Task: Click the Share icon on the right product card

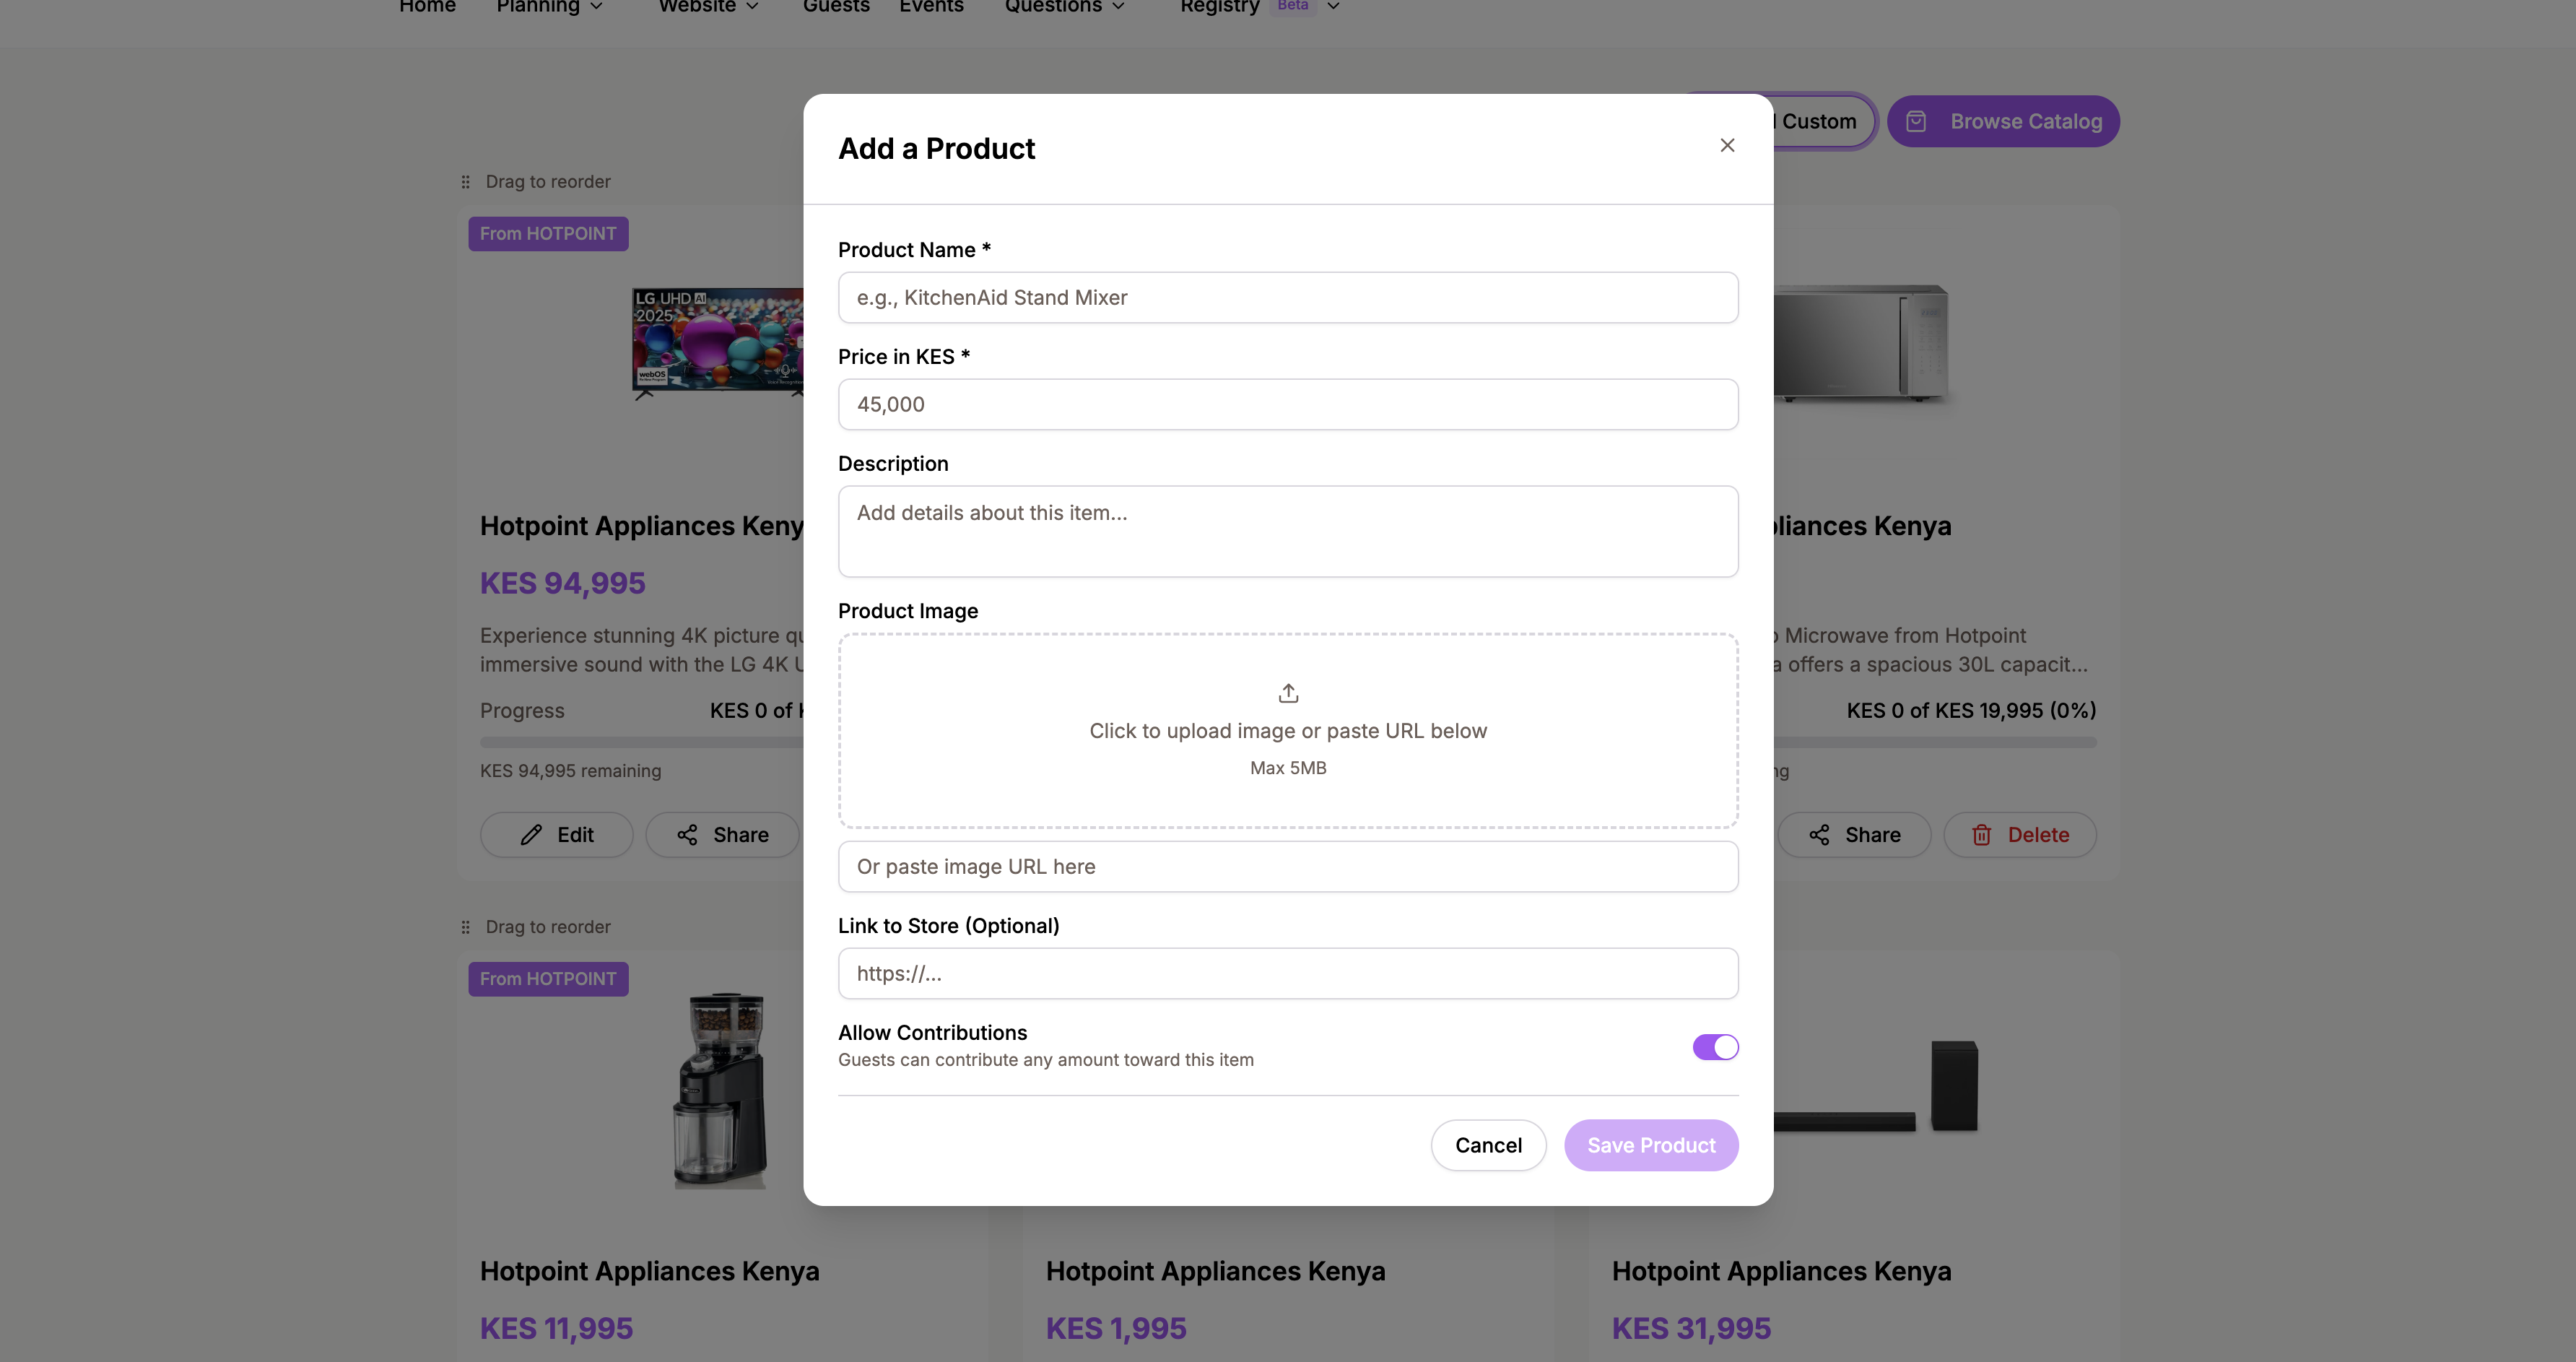Action: (1821, 834)
